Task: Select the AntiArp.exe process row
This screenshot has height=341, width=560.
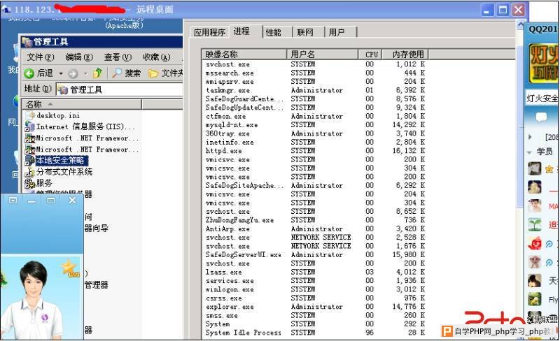Action: pyautogui.click(x=315, y=228)
